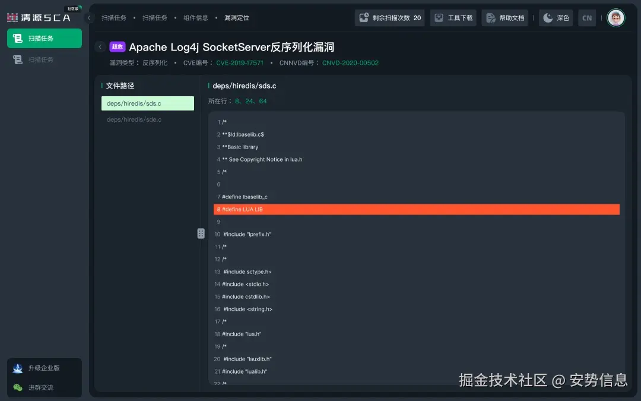This screenshot has height=401, width=641.
Task: Use the panel divider handle between file list and code
Action: click(x=201, y=233)
